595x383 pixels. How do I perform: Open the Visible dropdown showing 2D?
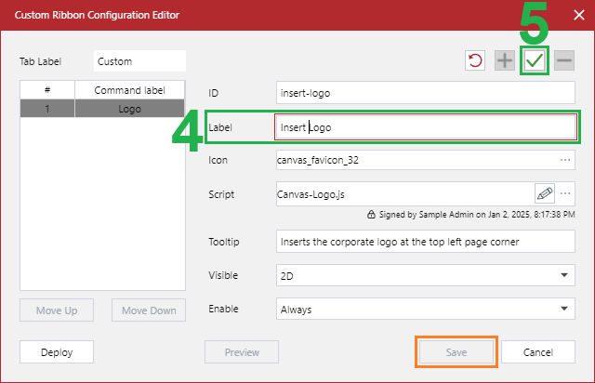426,276
